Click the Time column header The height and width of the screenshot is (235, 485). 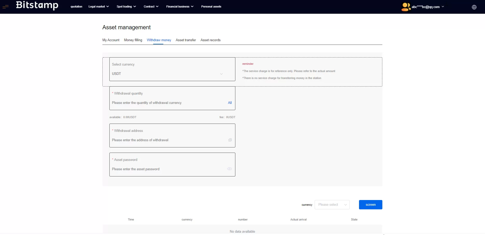[131, 219]
